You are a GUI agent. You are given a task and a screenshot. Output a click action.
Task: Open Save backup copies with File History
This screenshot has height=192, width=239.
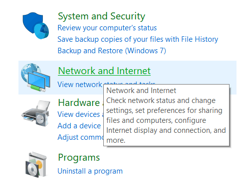click(138, 39)
